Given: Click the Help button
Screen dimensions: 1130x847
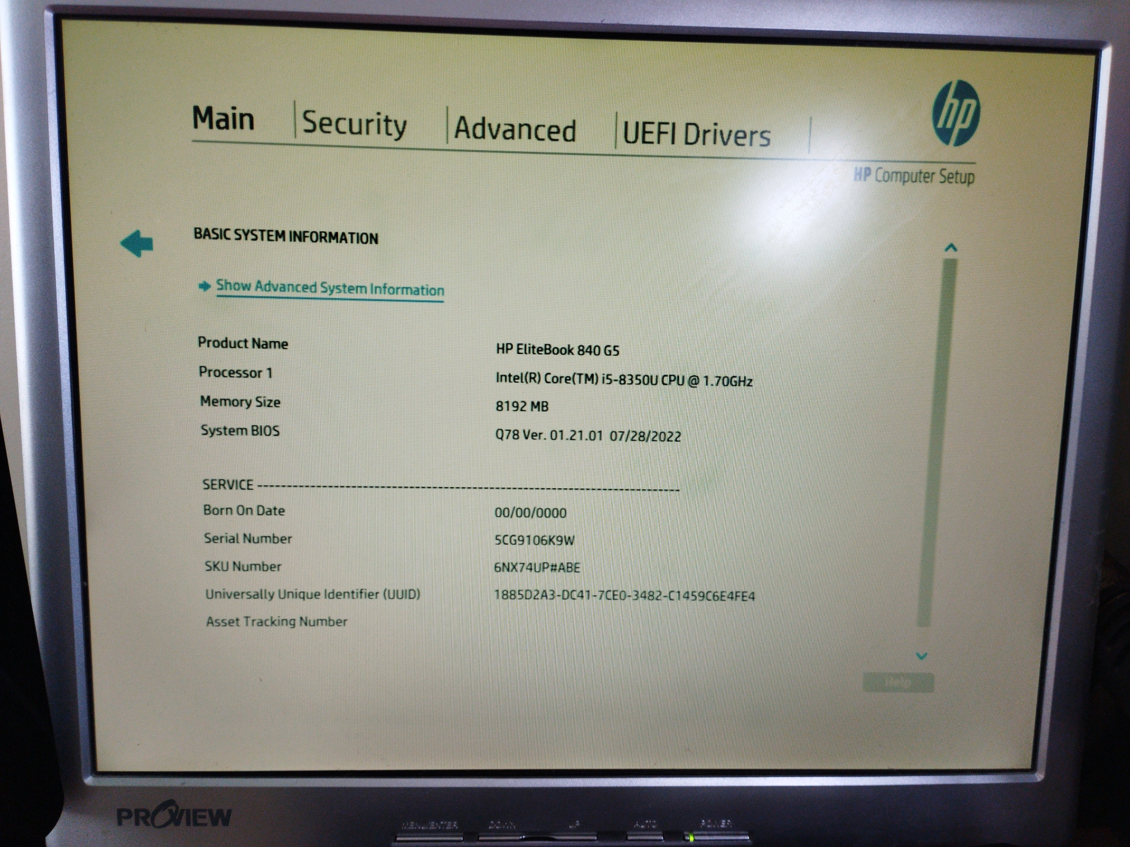Looking at the screenshot, I should [x=898, y=682].
